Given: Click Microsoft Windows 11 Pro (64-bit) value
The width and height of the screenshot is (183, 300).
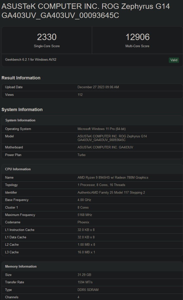Looking at the screenshot, I should [x=101, y=129].
